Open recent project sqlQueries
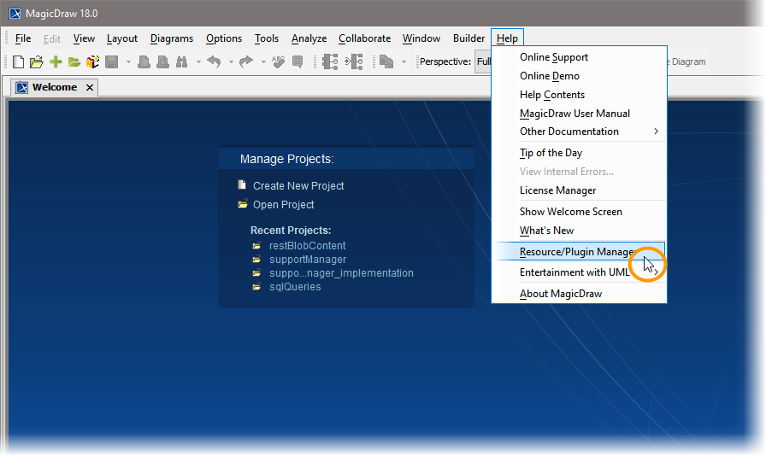Screen dimensions: 766x456 pyautogui.click(x=295, y=287)
